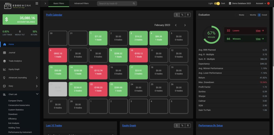
Task: Click the Performance By Setup link
Action: coord(211,126)
